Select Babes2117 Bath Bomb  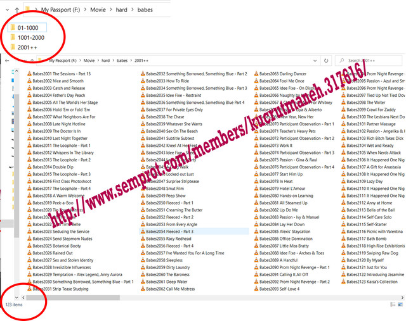(x=364, y=239)
